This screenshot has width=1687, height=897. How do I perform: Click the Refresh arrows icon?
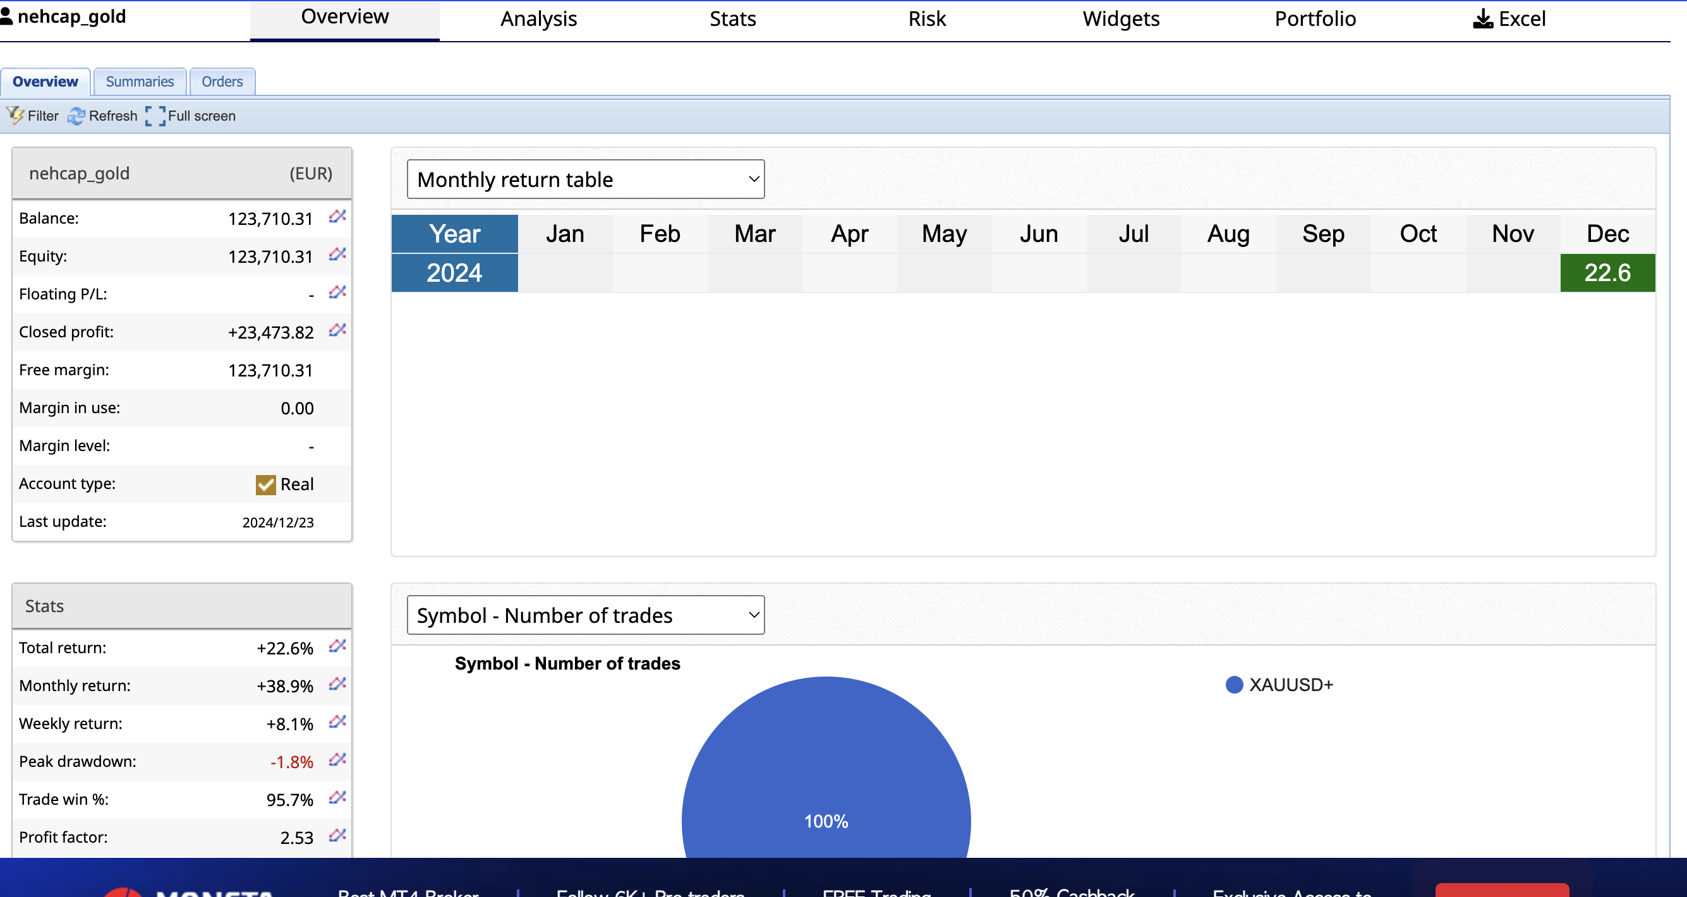[x=76, y=116]
